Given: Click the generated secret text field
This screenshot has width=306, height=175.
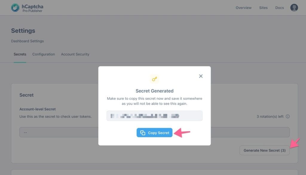Looking at the screenshot, I should click(x=154, y=116).
